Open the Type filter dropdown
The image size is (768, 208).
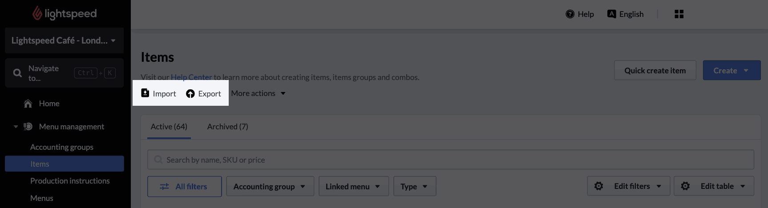coord(415,186)
